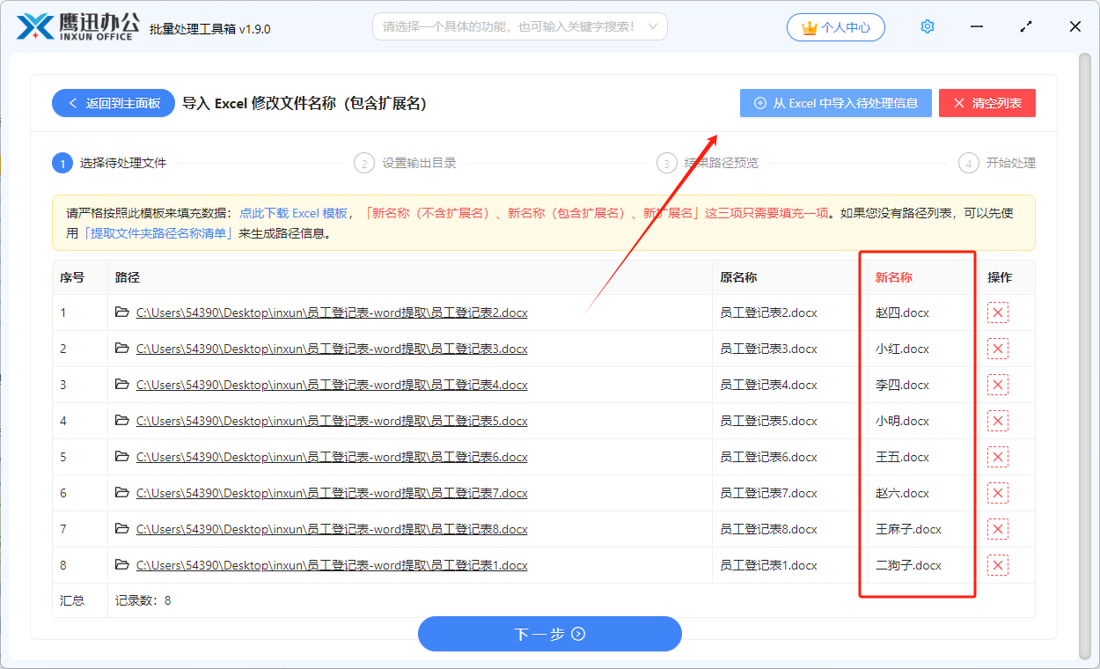
Task: Select new name cell 小明.docx
Action: click(902, 421)
